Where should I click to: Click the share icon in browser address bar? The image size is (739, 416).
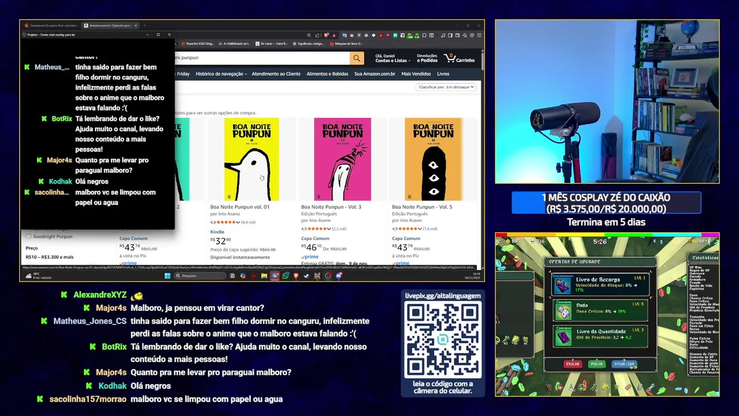[318, 35]
